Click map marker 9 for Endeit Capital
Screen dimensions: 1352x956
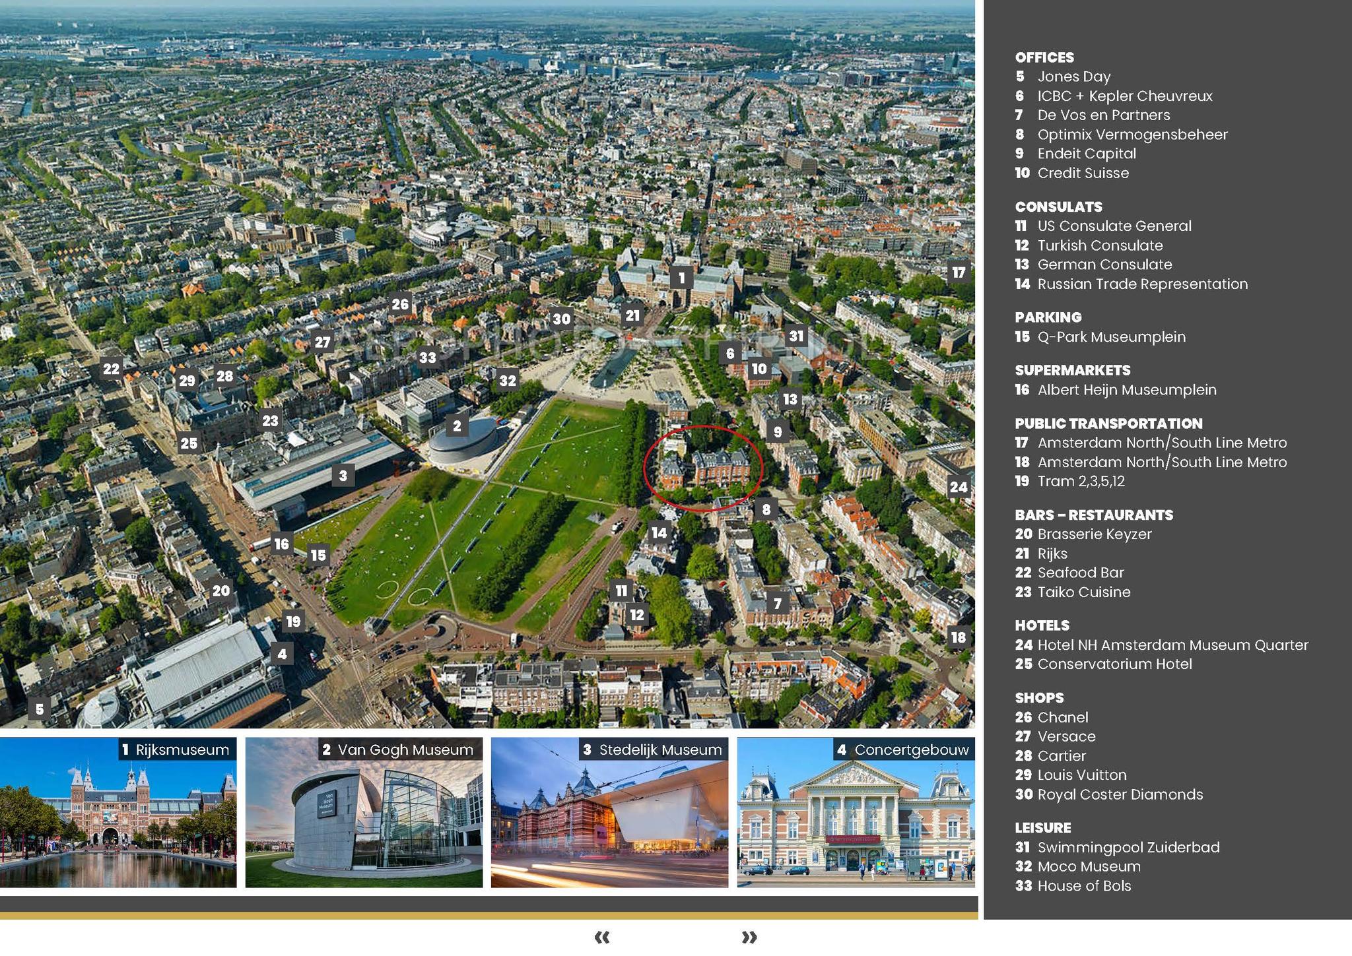778,431
